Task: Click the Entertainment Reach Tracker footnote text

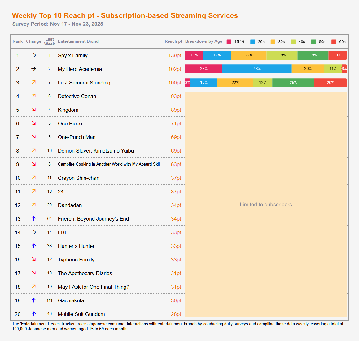Action: point(178,326)
